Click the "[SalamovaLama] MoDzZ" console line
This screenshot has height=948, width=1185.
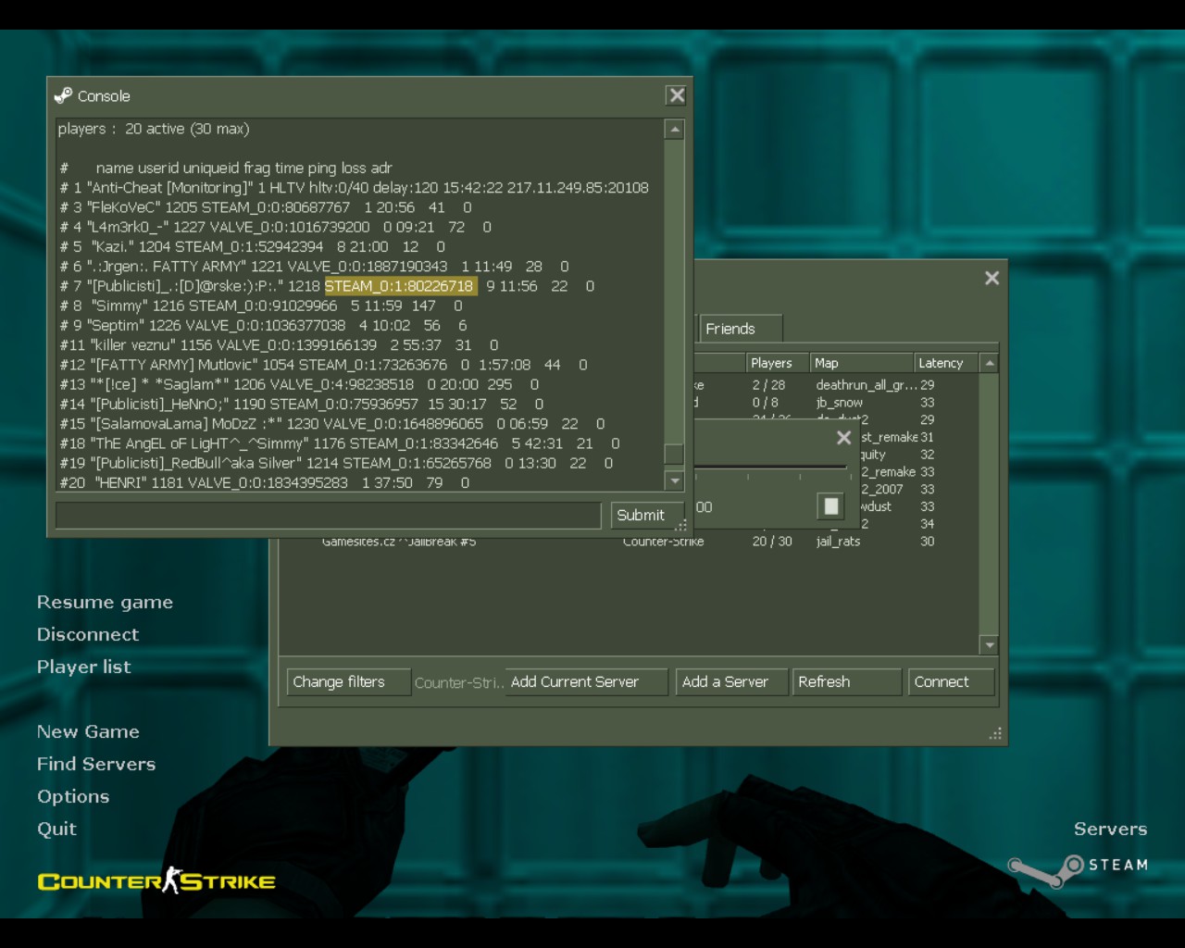tap(332, 424)
